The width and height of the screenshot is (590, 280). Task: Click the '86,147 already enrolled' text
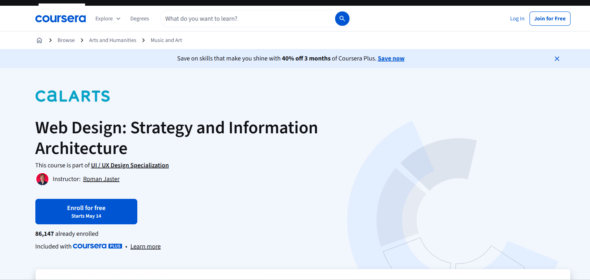pyautogui.click(x=67, y=234)
